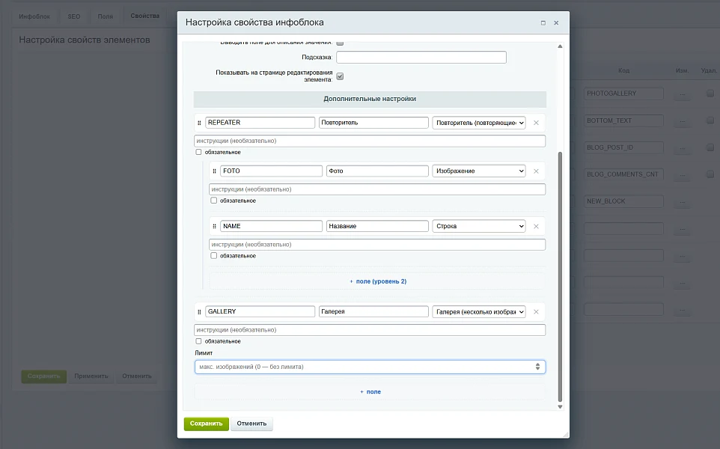
Task: Click the dialog vertical scrollbar thumb
Action: pos(560,276)
